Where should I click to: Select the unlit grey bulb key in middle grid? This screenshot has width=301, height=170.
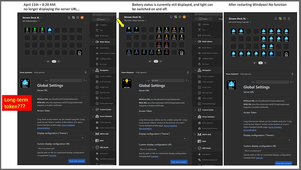click(136, 30)
